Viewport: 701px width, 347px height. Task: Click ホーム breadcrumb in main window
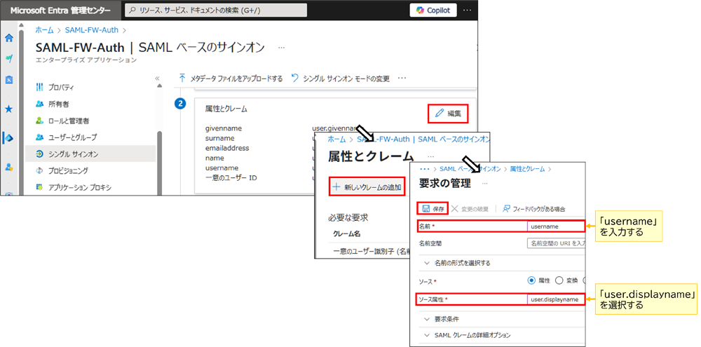point(44,30)
